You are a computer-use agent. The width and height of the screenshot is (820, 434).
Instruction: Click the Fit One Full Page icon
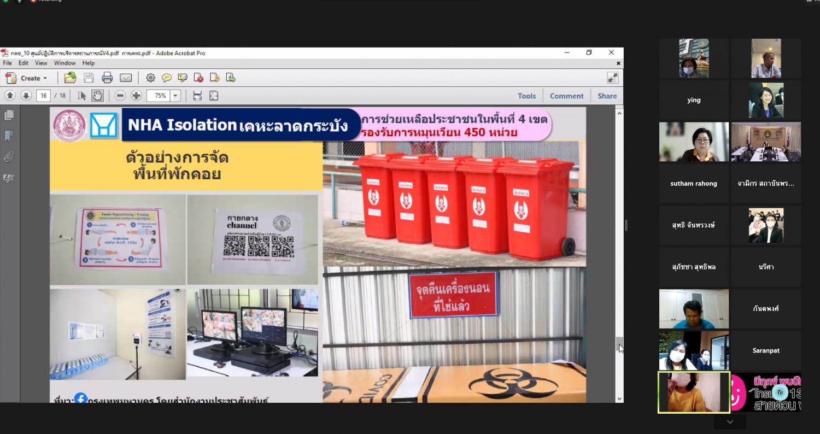coord(214,96)
